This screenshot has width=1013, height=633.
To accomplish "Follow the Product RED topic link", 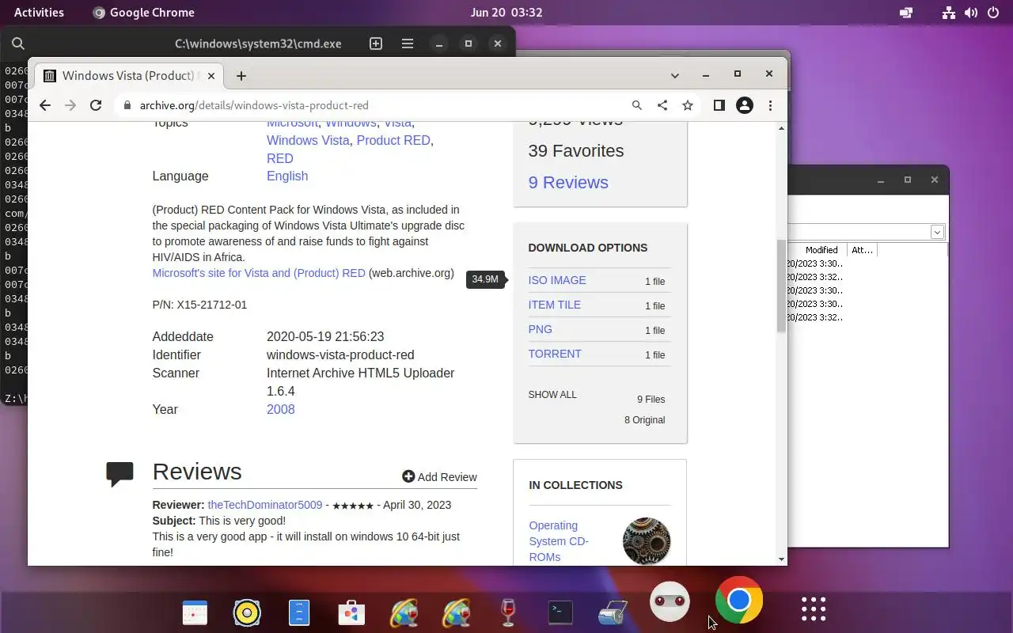I will (x=393, y=140).
